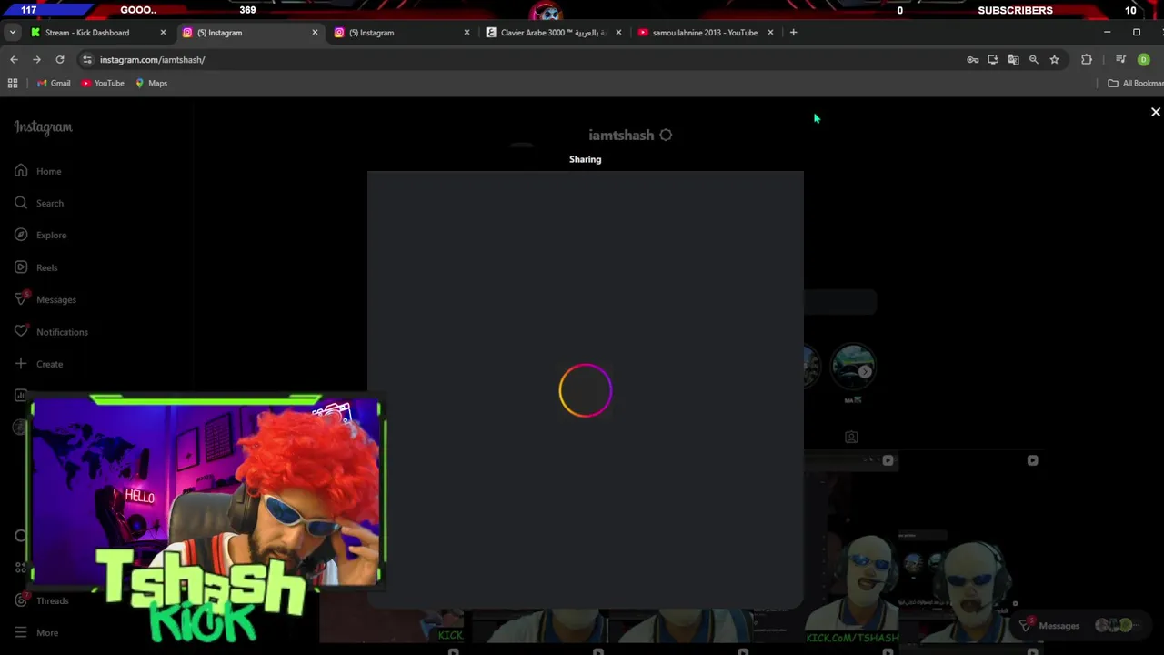Open the Gmail bookmark
Viewport: 1164px width, 655px height.
click(x=54, y=83)
